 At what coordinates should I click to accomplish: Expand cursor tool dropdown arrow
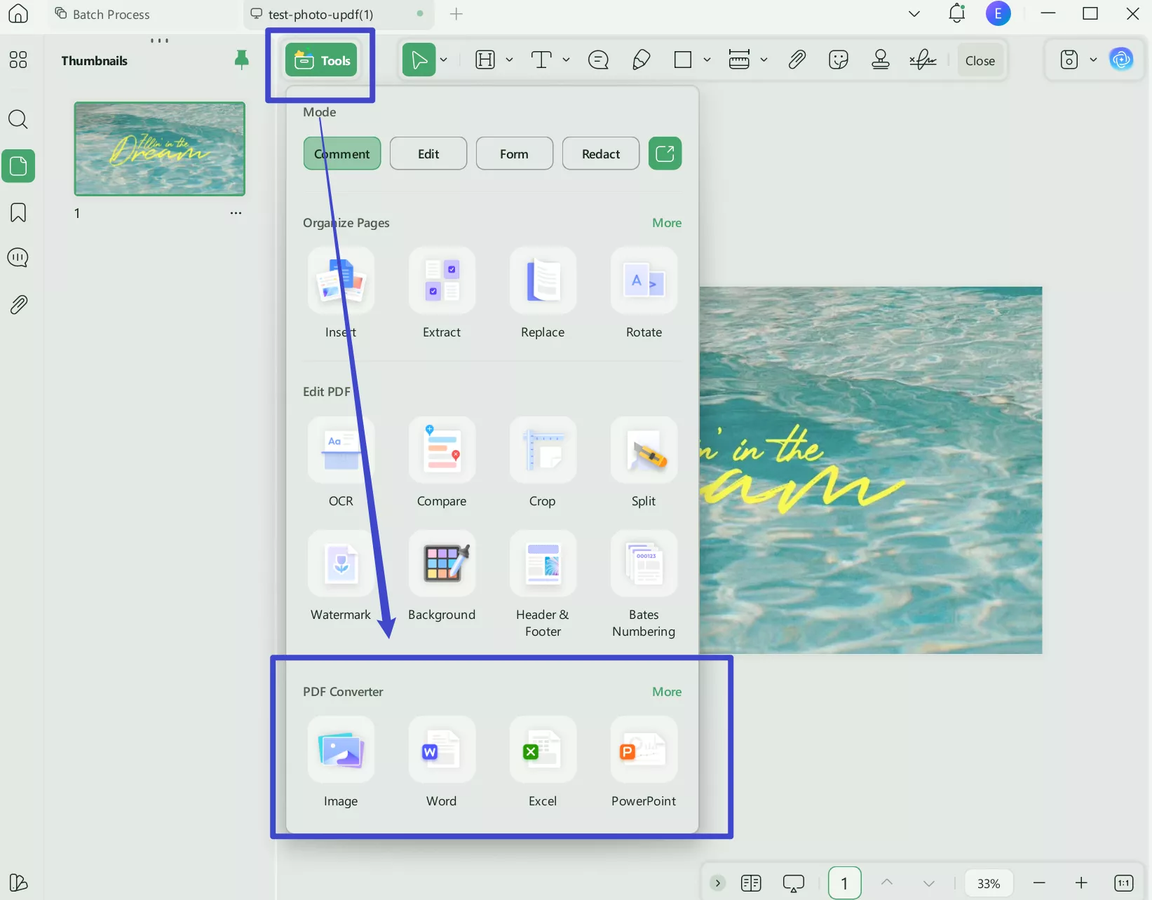(444, 60)
